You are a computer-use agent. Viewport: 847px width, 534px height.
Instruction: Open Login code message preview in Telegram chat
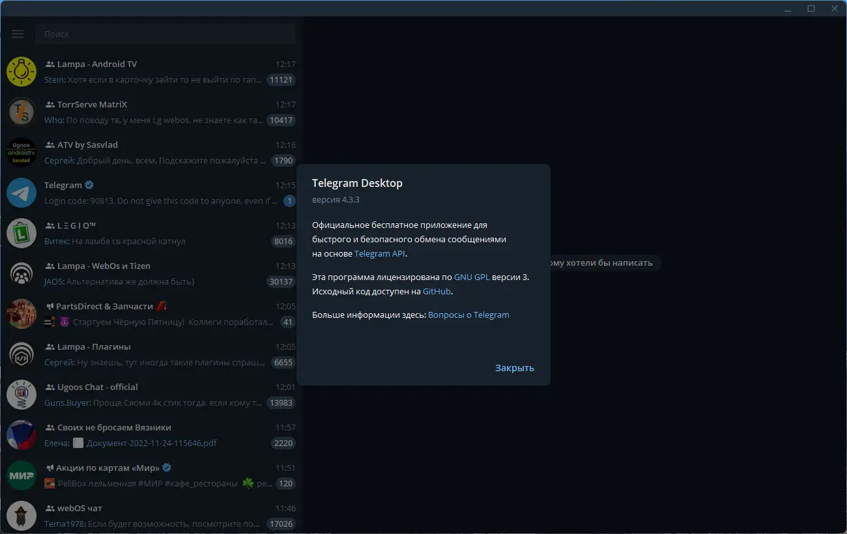[x=161, y=201]
